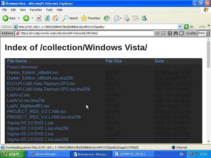Sort listing by Date header
This screenshot has width=211, height=158.
point(160,61)
